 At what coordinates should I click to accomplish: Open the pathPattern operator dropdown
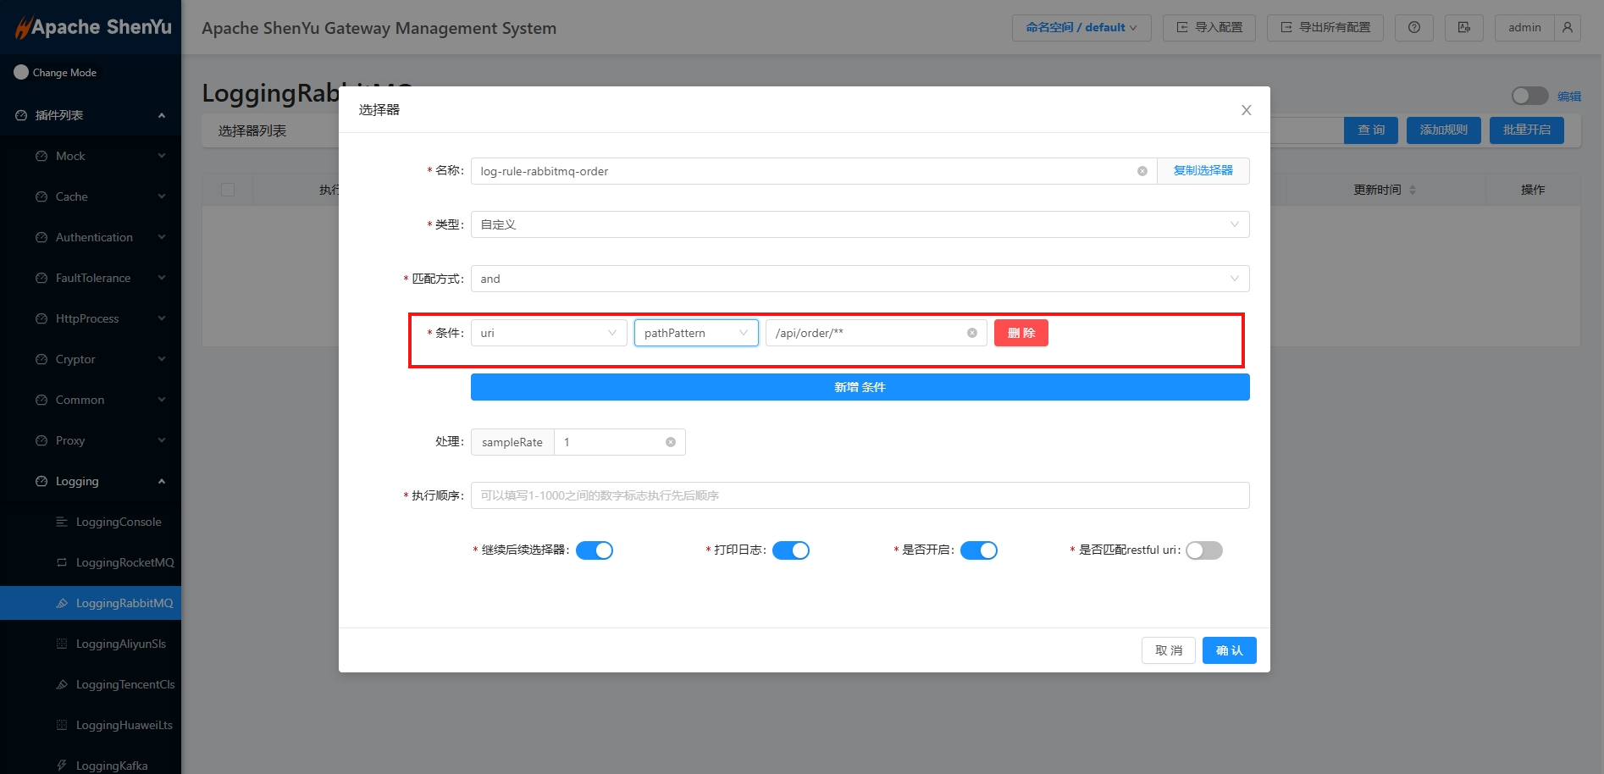click(x=695, y=333)
